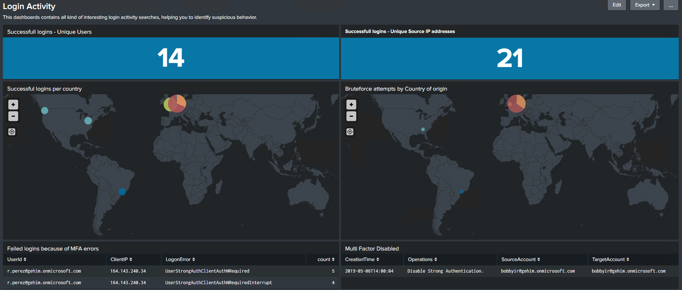Reset view on Successful logins per country map
682x290 pixels.
point(12,132)
